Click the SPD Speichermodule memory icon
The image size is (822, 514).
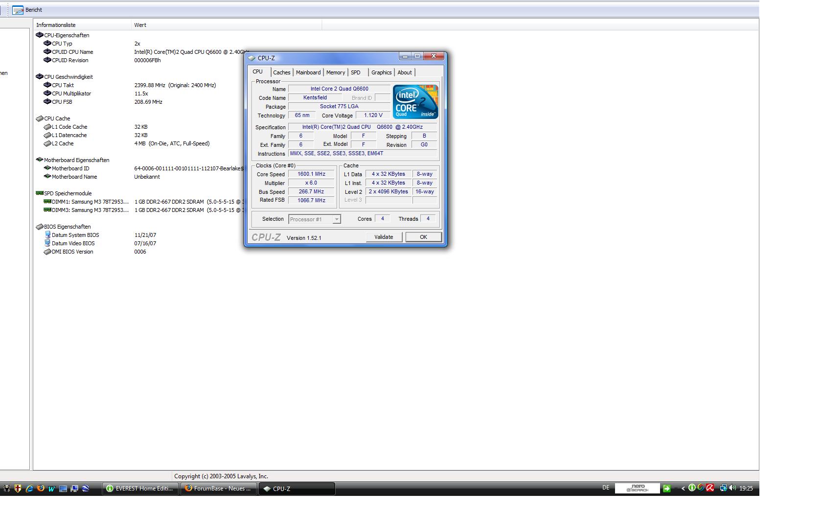click(x=40, y=193)
